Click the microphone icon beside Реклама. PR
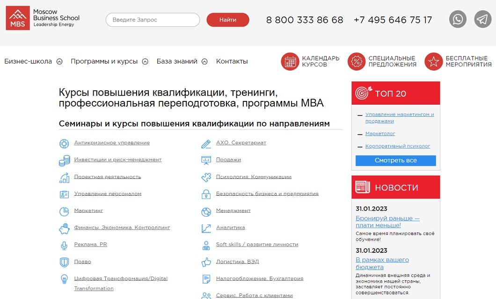496x299 pixels. (64, 245)
